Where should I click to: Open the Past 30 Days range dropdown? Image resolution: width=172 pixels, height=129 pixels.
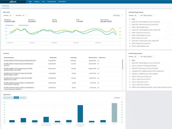click(118, 15)
